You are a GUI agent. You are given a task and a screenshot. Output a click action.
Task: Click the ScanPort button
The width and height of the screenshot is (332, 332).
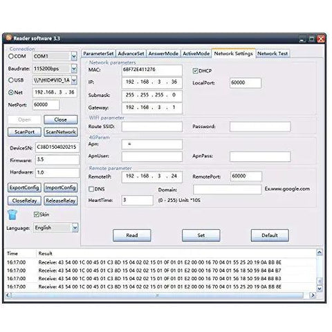(x=24, y=132)
